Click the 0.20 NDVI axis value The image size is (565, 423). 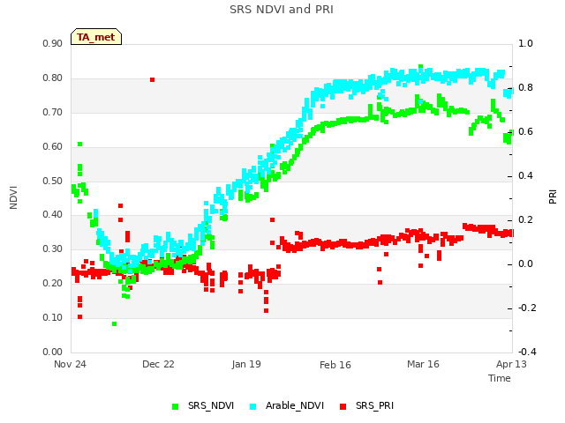tap(53, 284)
